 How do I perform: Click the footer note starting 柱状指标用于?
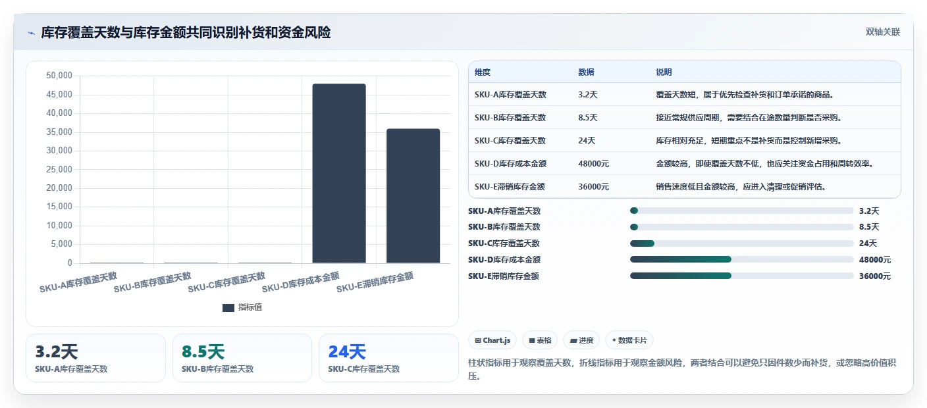tap(682, 370)
